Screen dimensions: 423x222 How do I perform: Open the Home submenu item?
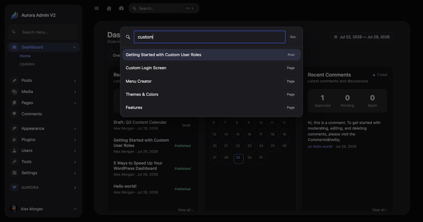click(x=25, y=56)
